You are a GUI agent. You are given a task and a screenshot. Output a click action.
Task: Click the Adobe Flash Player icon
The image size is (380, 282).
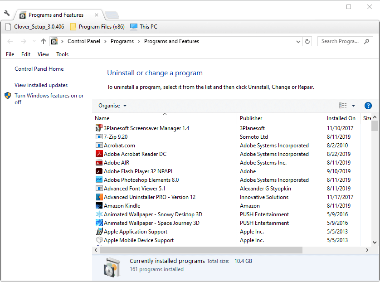pyautogui.click(x=99, y=171)
